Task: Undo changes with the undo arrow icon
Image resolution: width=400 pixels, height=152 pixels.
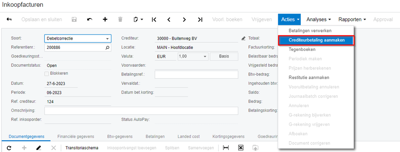Action: (x=90, y=19)
